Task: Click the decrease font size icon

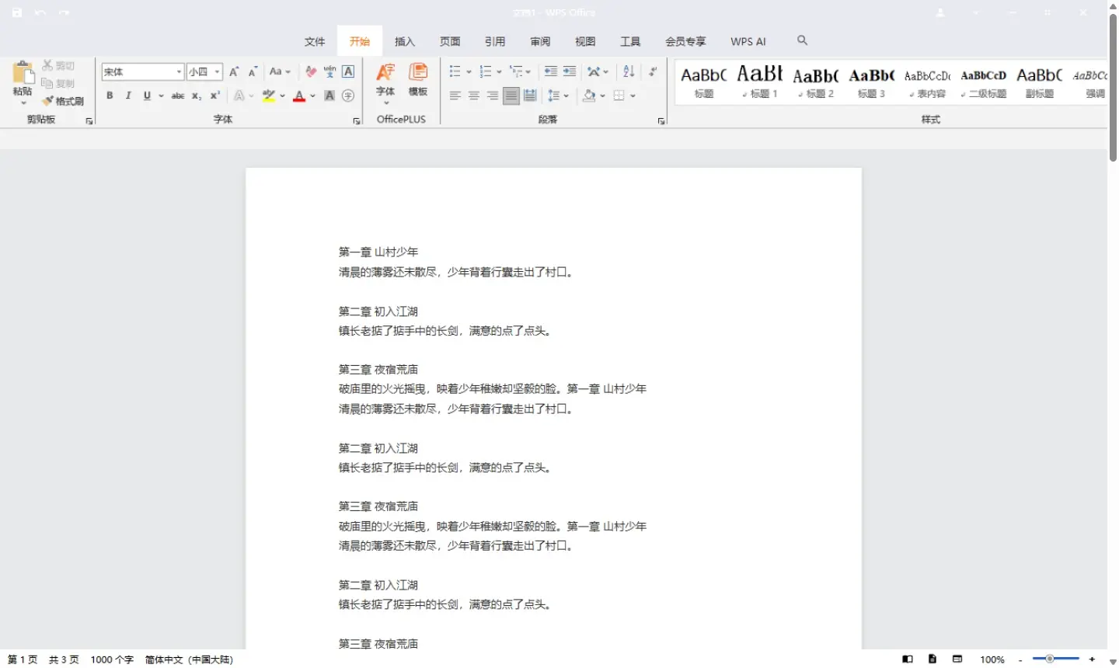Action: click(253, 71)
